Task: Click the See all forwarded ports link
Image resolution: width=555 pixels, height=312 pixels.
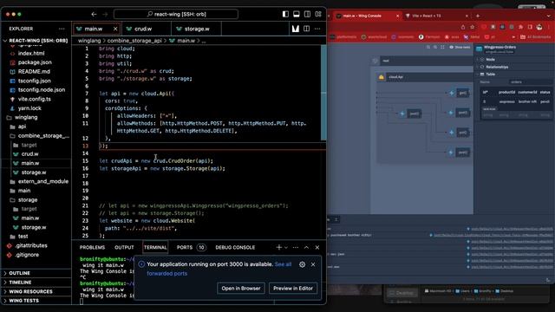Action: (x=219, y=269)
